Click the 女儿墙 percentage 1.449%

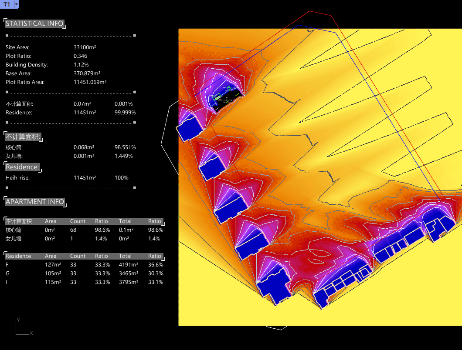tap(123, 156)
